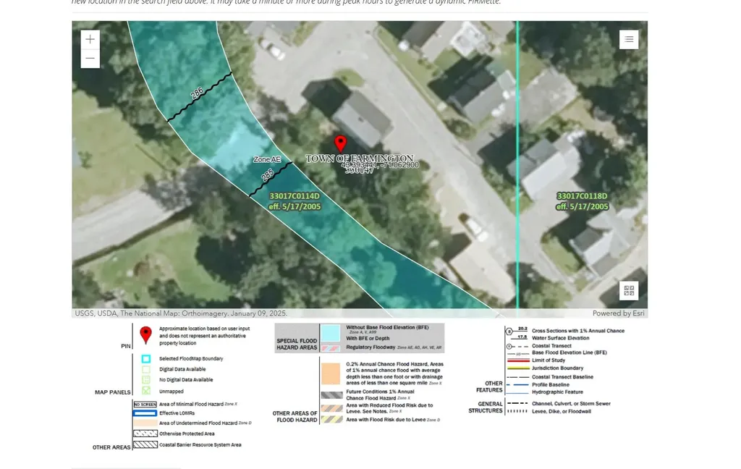Click the red location pin on map
This screenshot has height=469, width=741.
340,144
